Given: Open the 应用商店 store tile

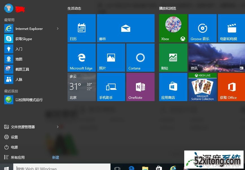Looking at the screenshot, I should point(173,87).
